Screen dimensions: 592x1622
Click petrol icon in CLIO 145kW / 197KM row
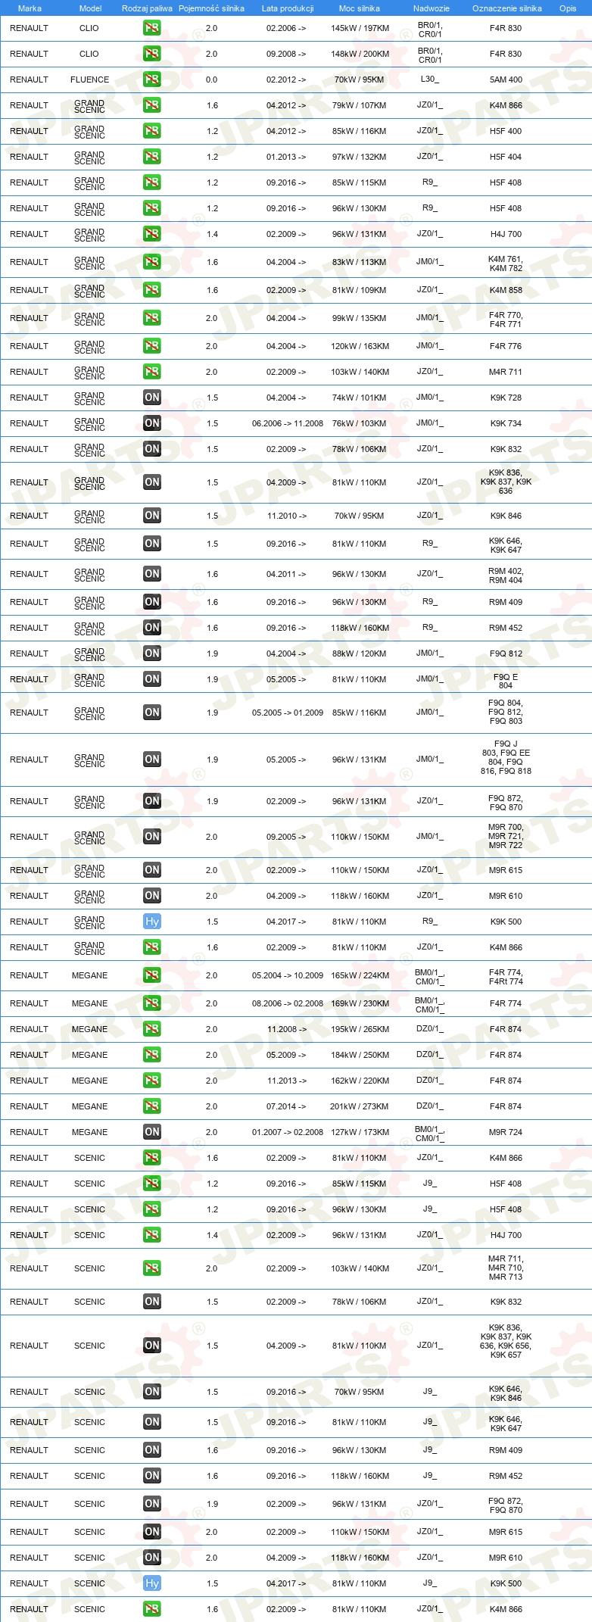pyautogui.click(x=151, y=28)
